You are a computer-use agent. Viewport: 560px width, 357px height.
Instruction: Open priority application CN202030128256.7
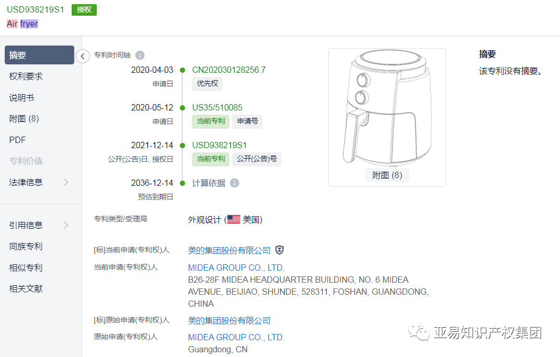pyautogui.click(x=229, y=70)
